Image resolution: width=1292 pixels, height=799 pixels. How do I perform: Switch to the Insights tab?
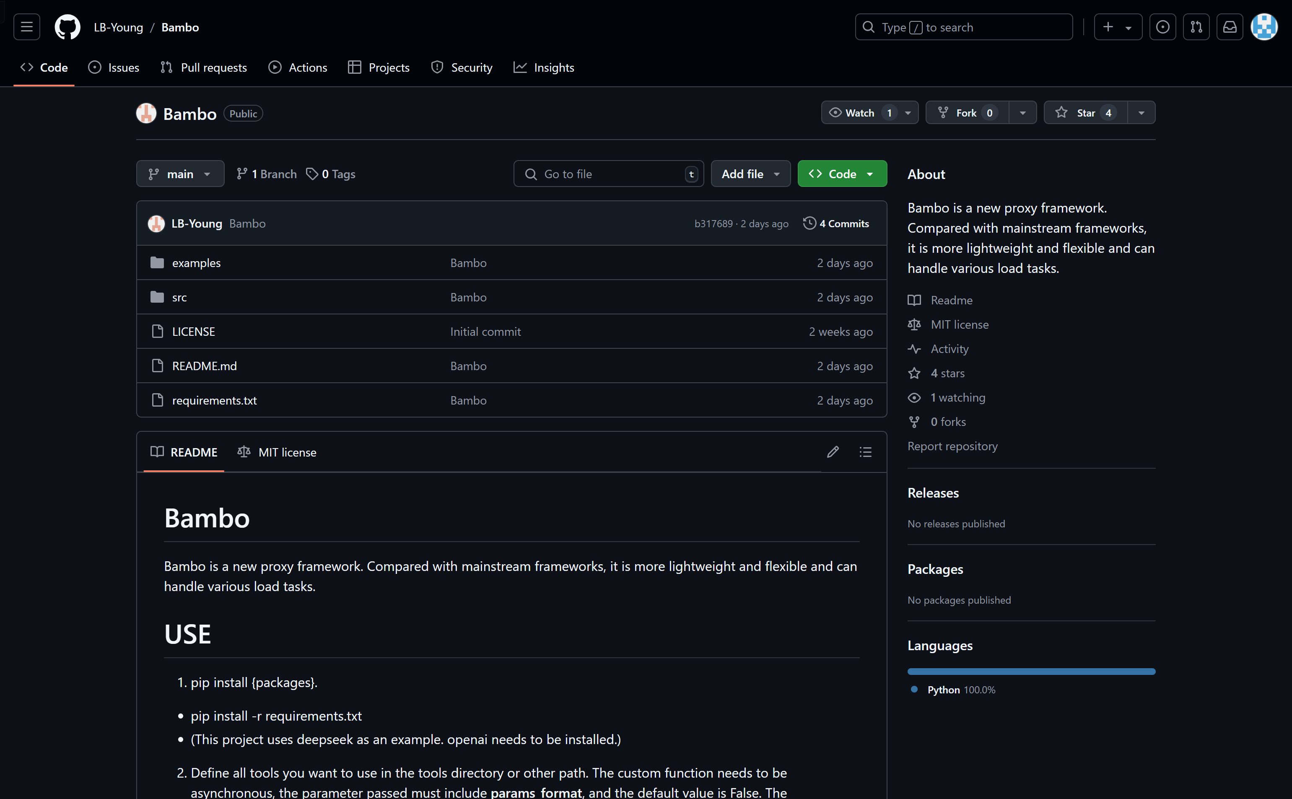coord(544,67)
